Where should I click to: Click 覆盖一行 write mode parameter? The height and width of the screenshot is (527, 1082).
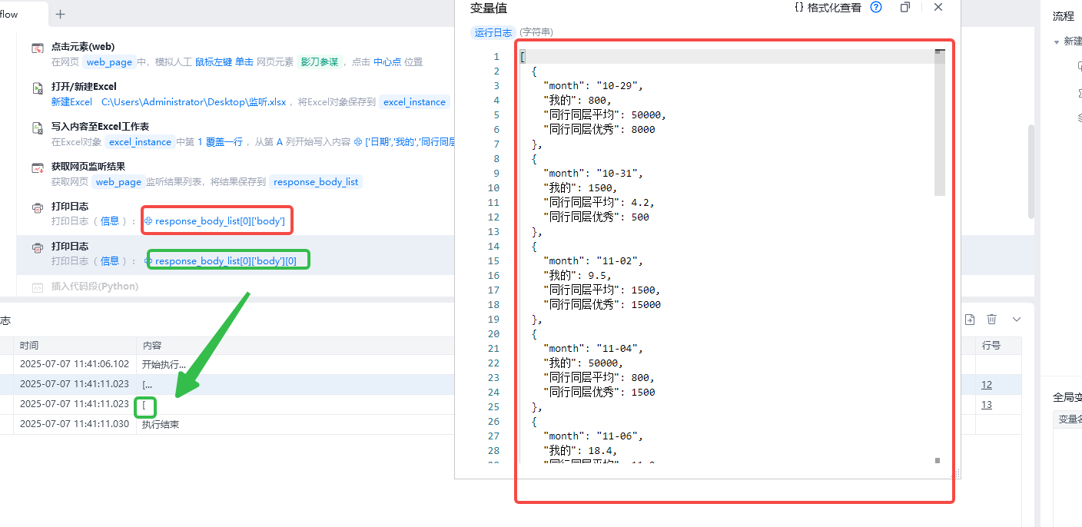[224, 142]
